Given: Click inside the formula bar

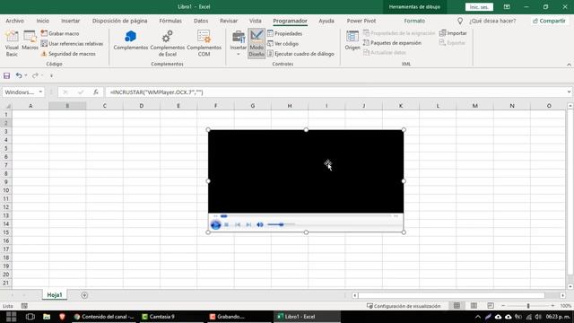Looking at the screenshot, I should point(335,92).
